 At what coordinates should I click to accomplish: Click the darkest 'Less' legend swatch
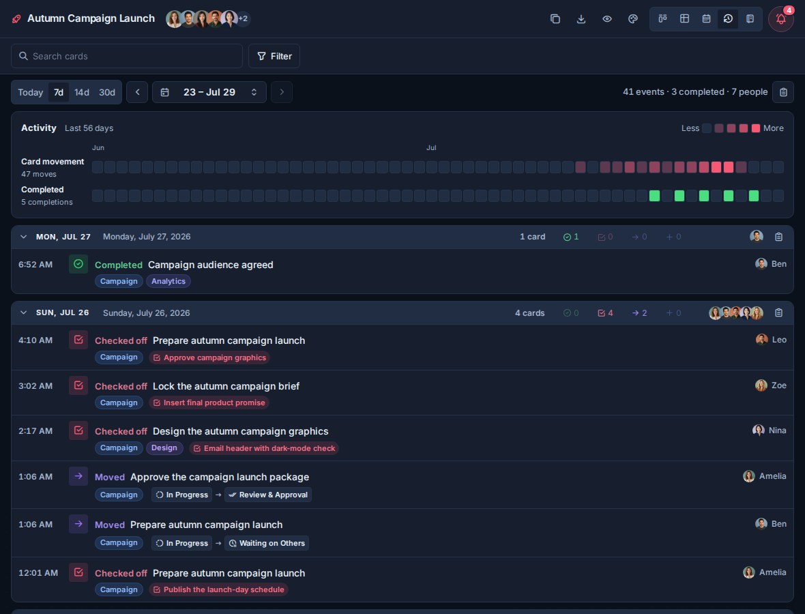[707, 128]
